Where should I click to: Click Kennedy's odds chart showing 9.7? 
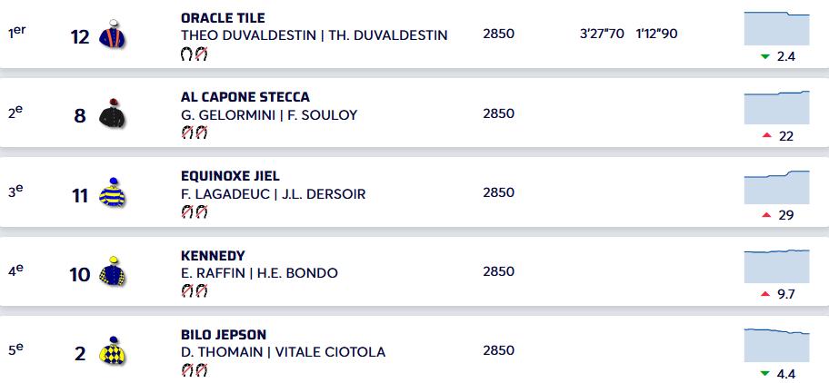point(776,266)
